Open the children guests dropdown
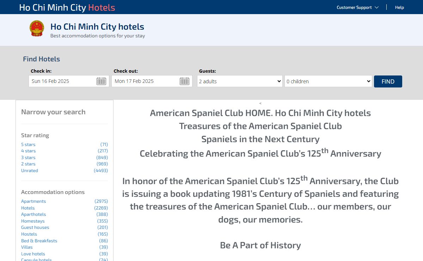Image resolution: width=423 pixels, height=261 pixels. pos(328,81)
